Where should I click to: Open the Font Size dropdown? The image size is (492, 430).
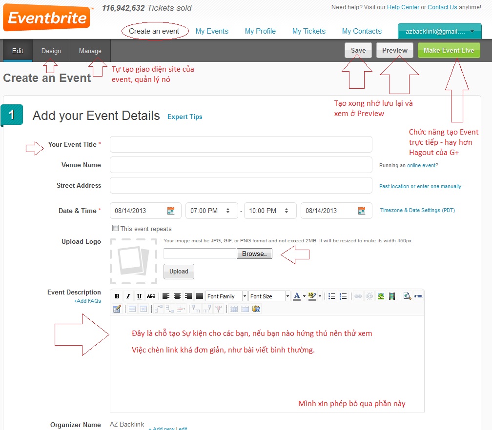click(269, 296)
